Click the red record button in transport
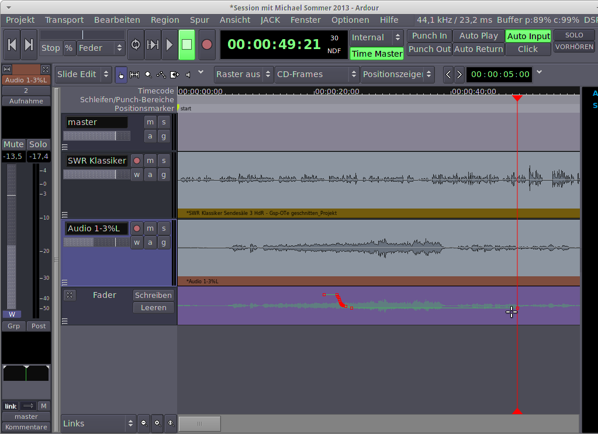The width and height of the screenshot is (598, 434). [207, 45]
